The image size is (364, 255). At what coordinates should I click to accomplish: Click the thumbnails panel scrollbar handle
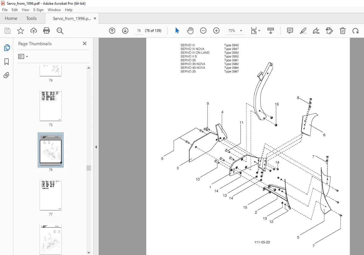coord(89,168)
